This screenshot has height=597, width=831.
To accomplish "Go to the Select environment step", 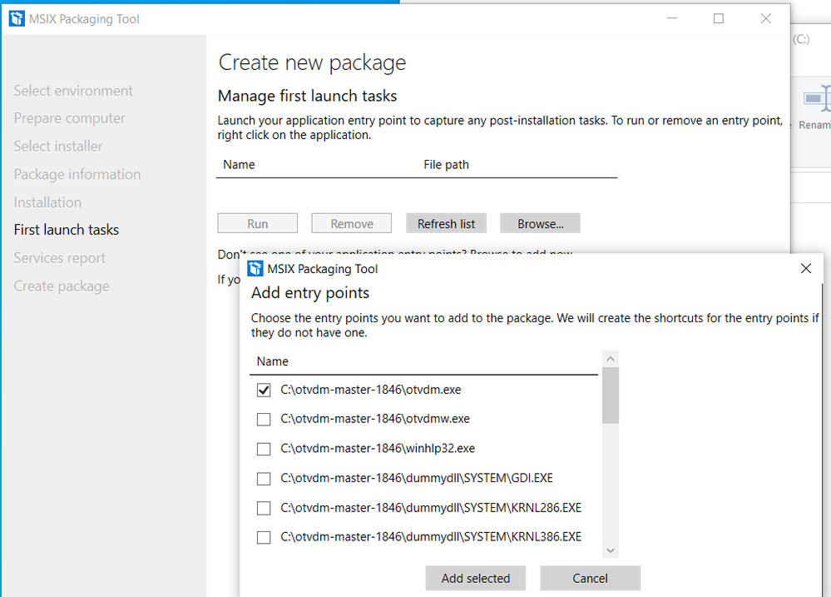I will click(x=73, y=91).
